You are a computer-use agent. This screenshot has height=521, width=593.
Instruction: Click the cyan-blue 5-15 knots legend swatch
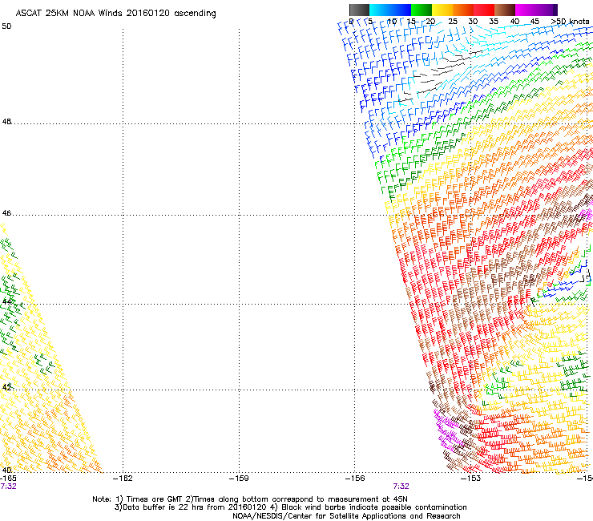[x=390, y=10]
